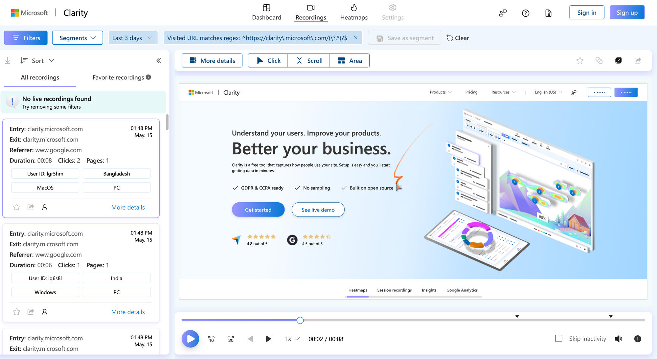Click User ID: lgr5hm tag
This screenshot has width=657, height=359.
(45, 173)
